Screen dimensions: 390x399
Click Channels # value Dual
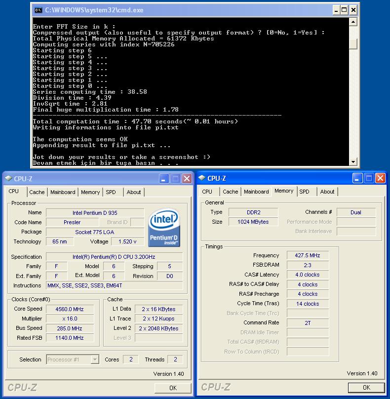(356, 212)
